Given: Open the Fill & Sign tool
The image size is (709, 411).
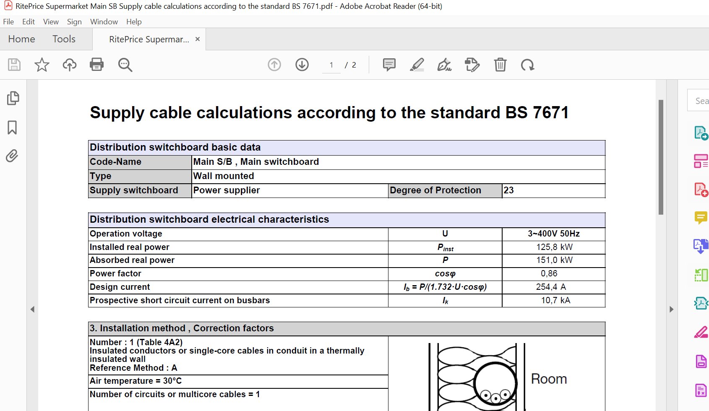Looking at the screenshot, I should point(445,65).
